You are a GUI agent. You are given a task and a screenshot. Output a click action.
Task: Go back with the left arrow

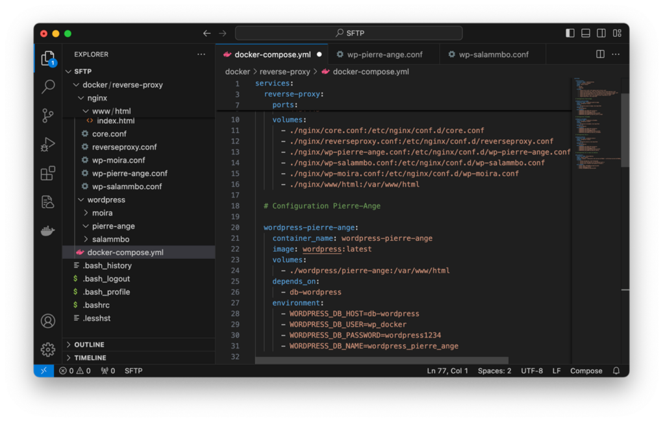point(207,33)
